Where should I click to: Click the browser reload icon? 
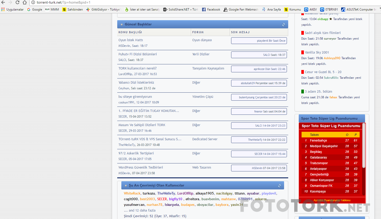pyautogui.click(x=17, y=3)
